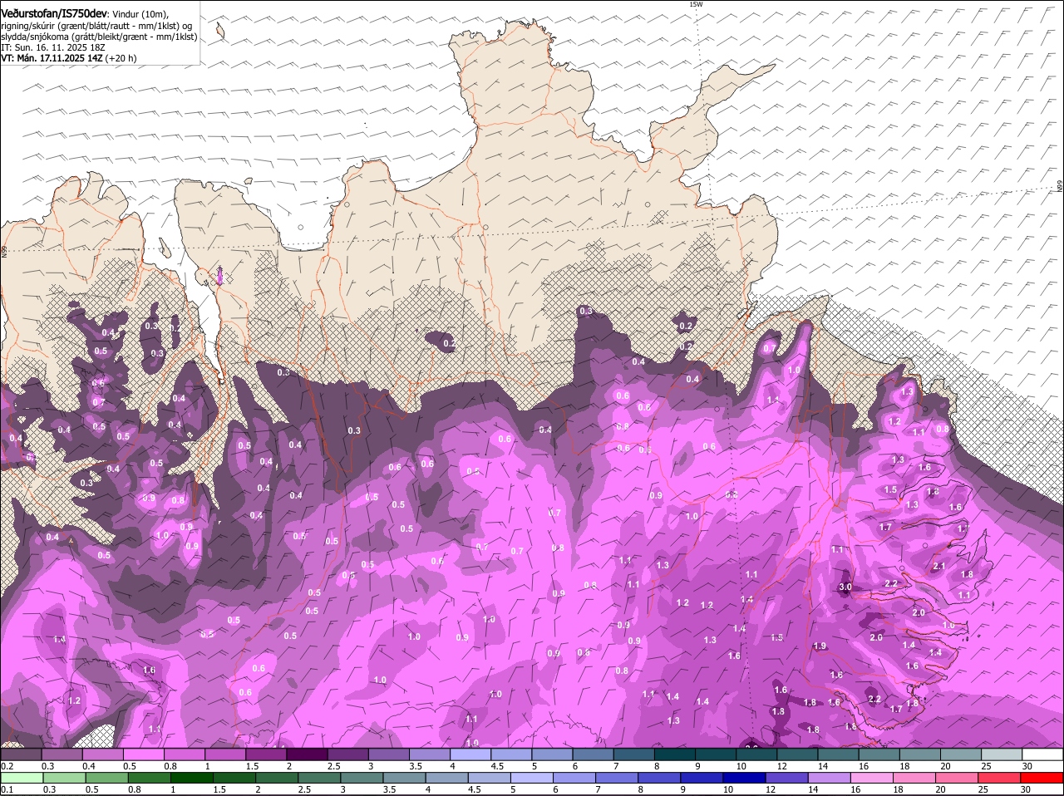Pick the dark green lower swatch starting at 1
Image resolution: width=1064 pixels, height=796 pixels.
click(x=191, y=778)
